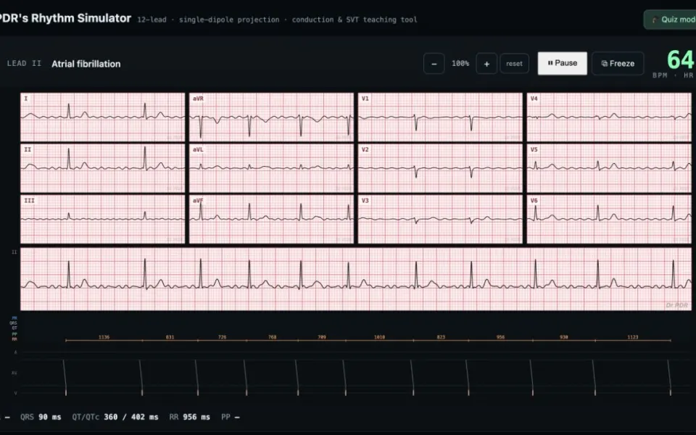Click the long lead II rhythm strip
The height and width of the screenshot is (435, 696).
tap(356, 279)
